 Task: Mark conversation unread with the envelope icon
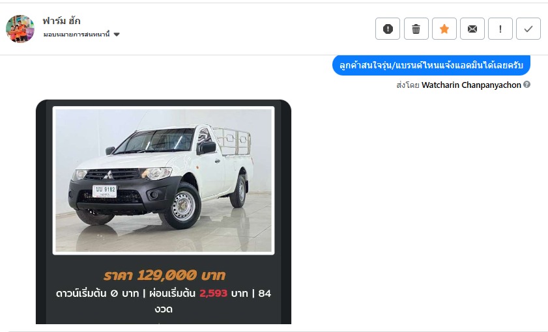point(472,29)
